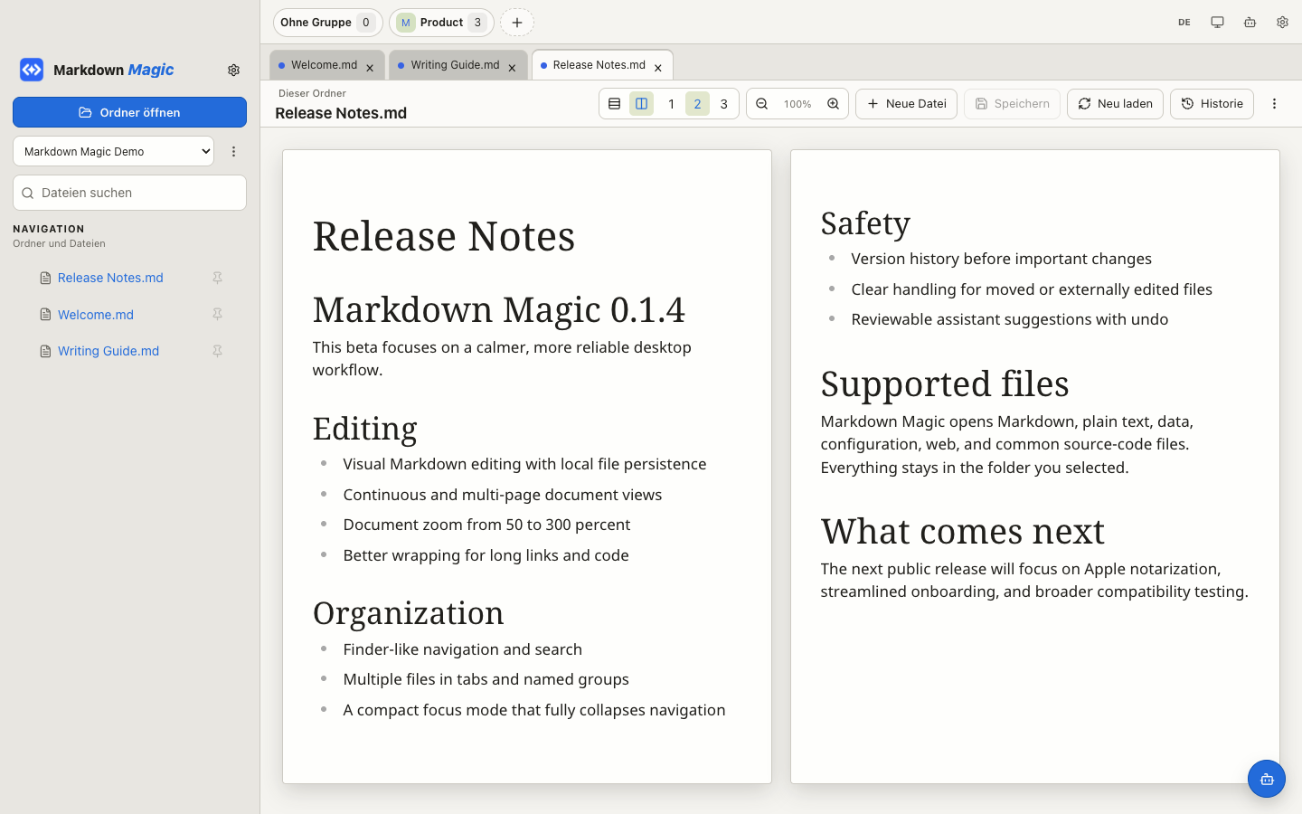Open Welcome.md from the sidebar
The image size is (1302, 814).
pyautogui.click(x=96, y=315)
